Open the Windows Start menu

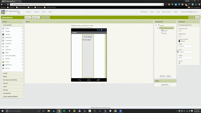3,111
